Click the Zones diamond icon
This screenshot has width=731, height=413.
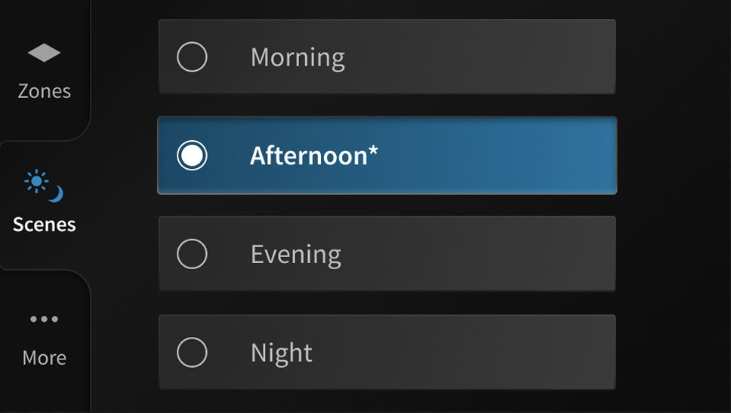click(x=44, y=54)
